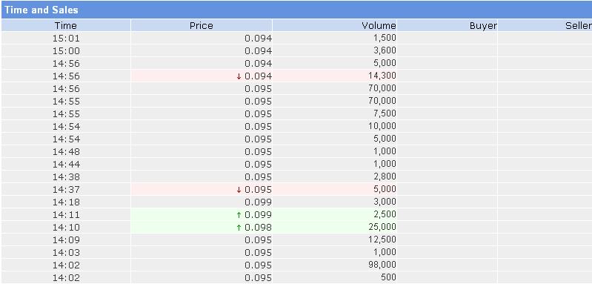Select the 14:18 trade at 0.099
Image resolution: width=592 pixels, height=284 pixels.
point(296,202)
